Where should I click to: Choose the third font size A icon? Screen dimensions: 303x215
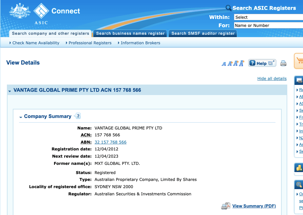click(236, 63)
